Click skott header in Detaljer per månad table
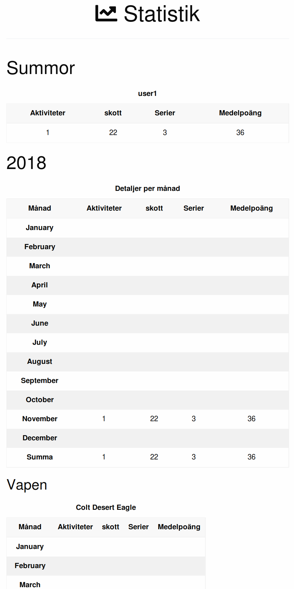Image resolution: width=294 pixels, height=589 pixels. tap(154, 208)
